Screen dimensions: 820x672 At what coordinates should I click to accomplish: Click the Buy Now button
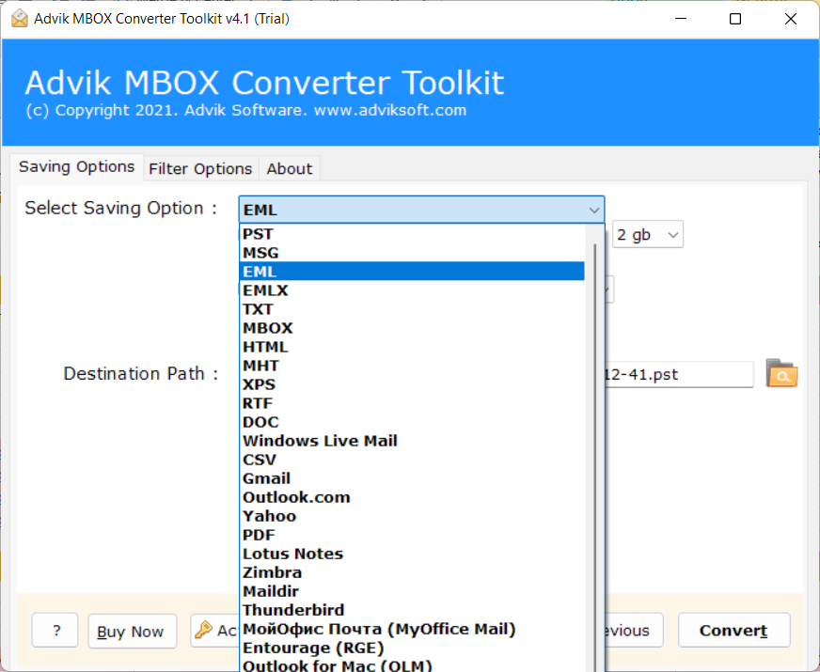(x=133, y=632)
